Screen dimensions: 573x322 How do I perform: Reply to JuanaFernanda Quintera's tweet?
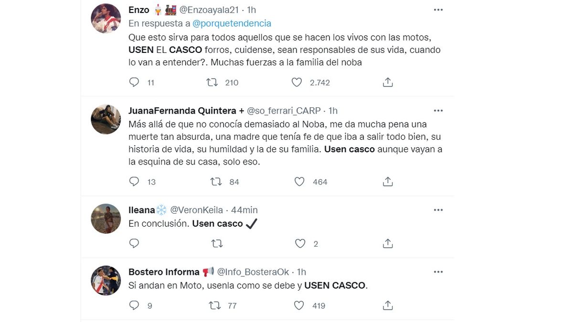(x=134, y=182)
